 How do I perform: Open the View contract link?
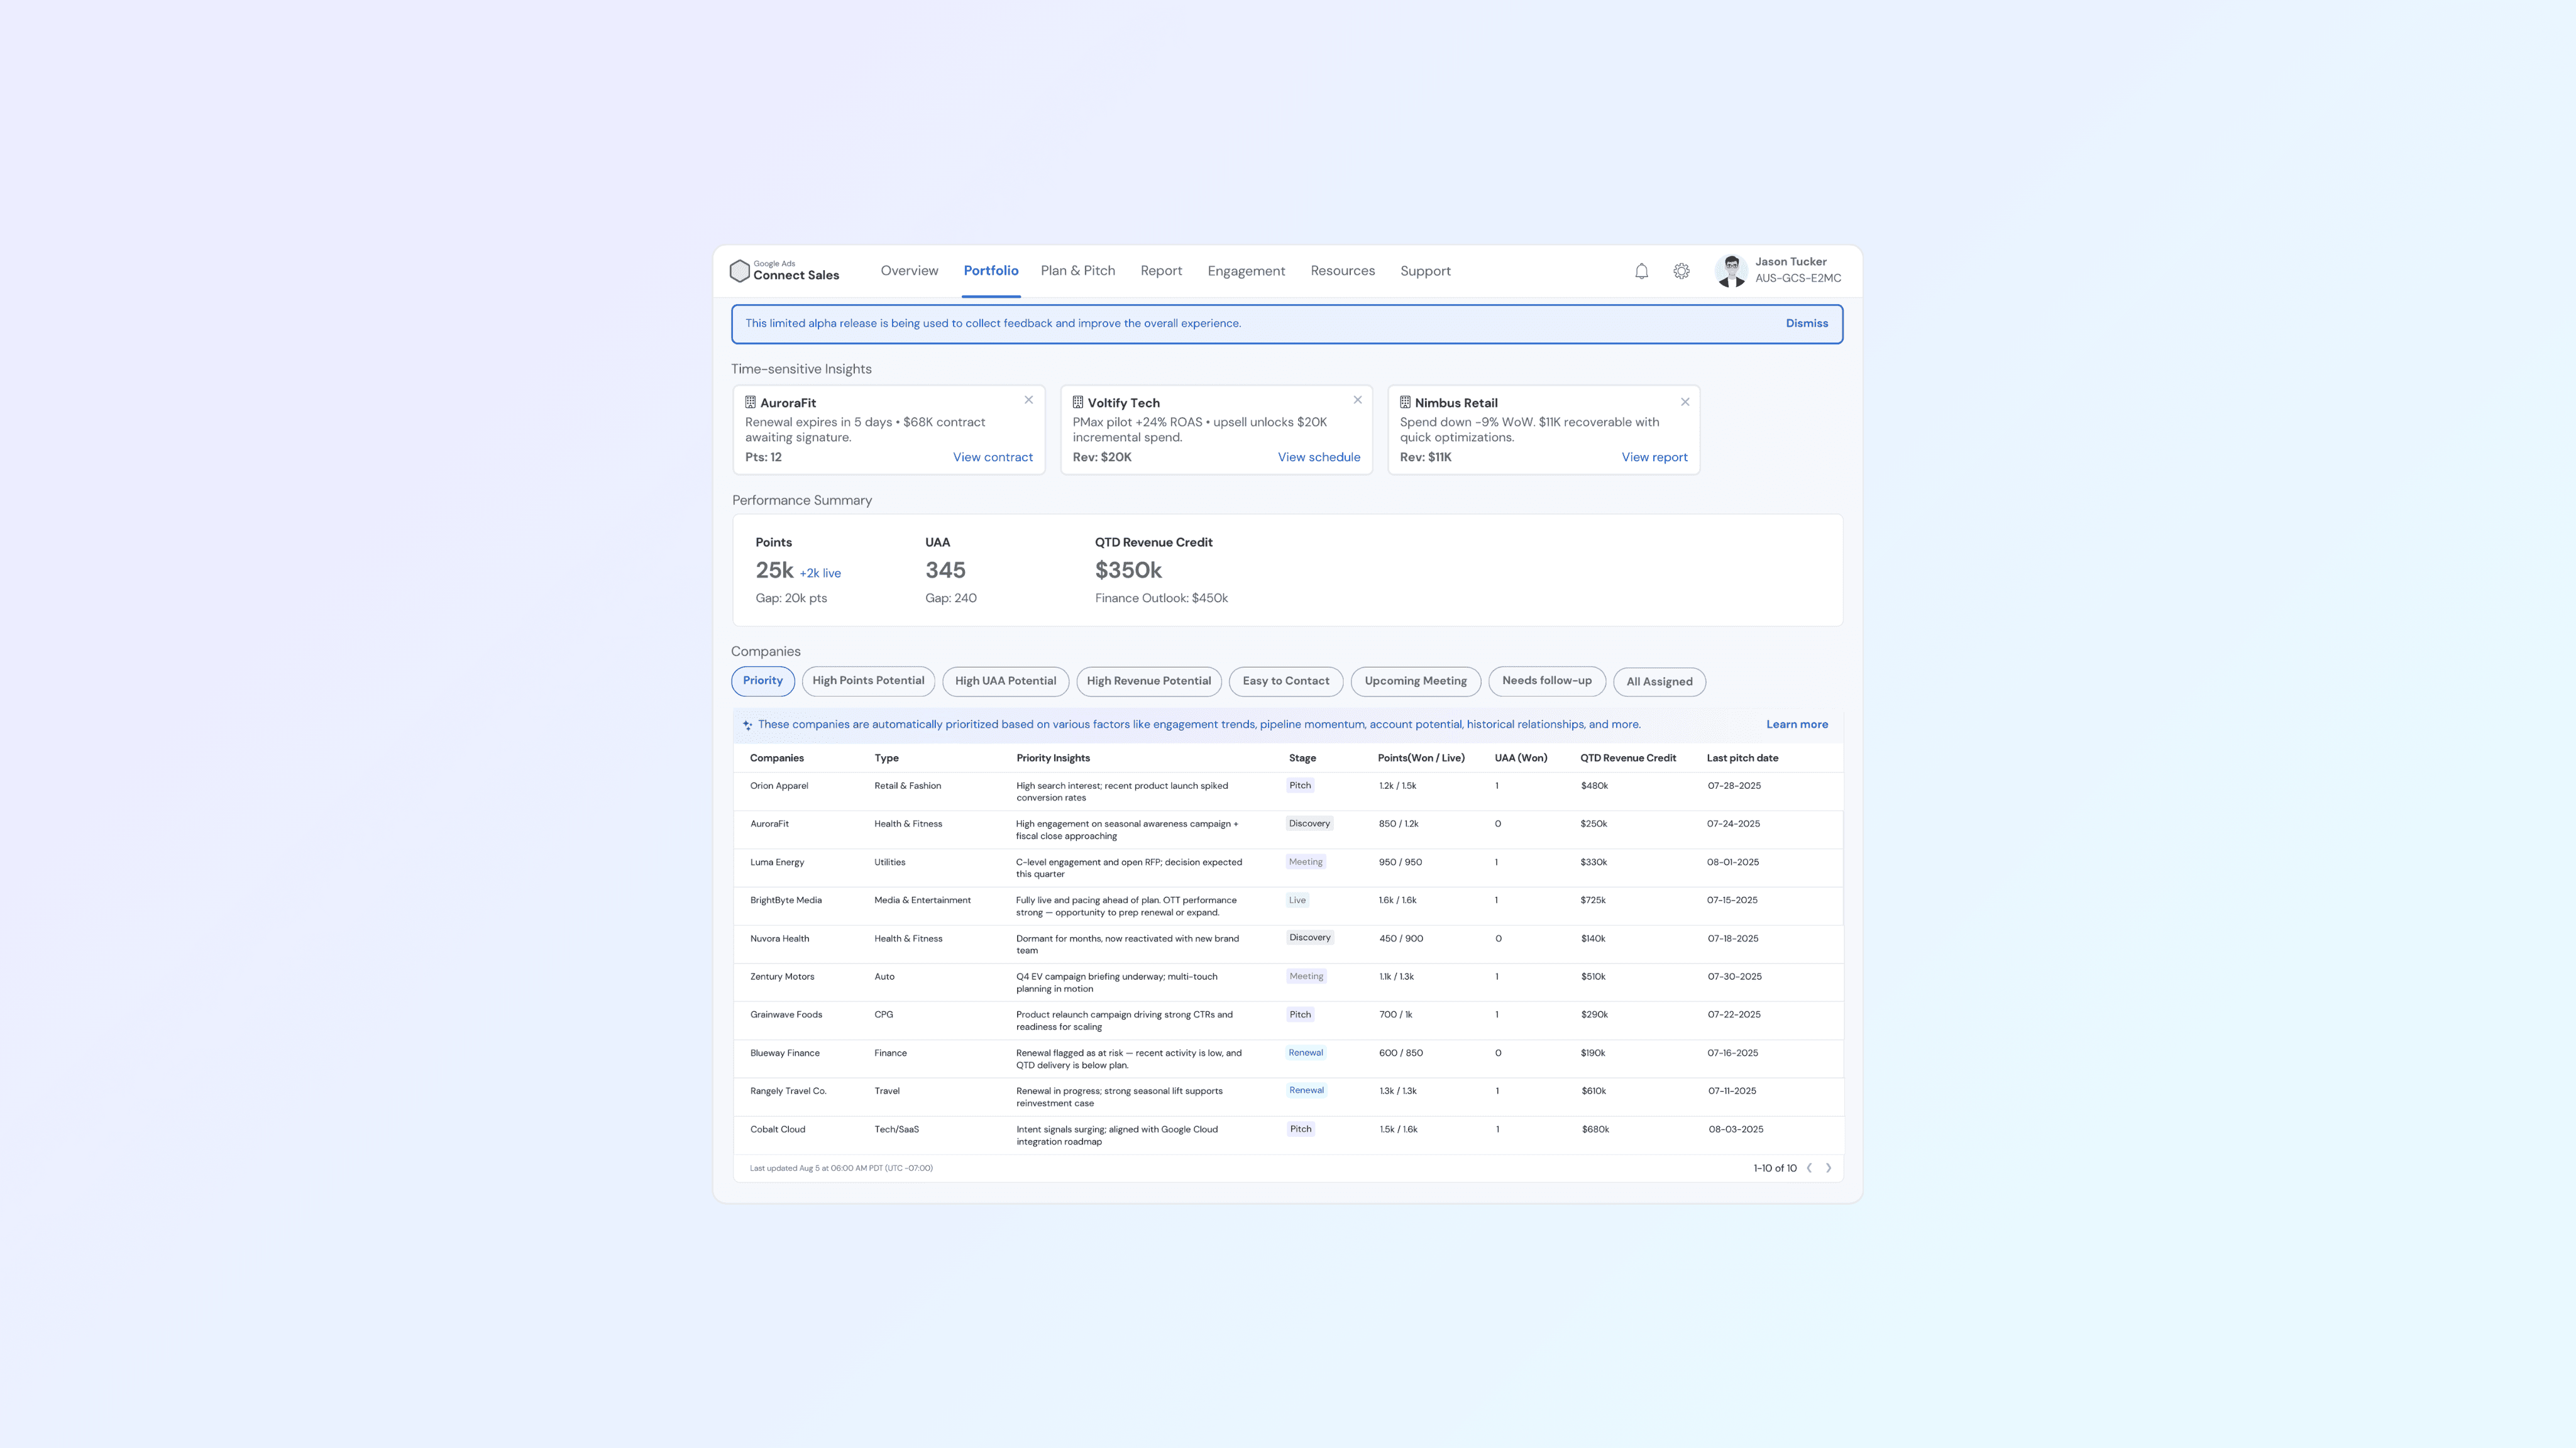(x=992, y=457)
